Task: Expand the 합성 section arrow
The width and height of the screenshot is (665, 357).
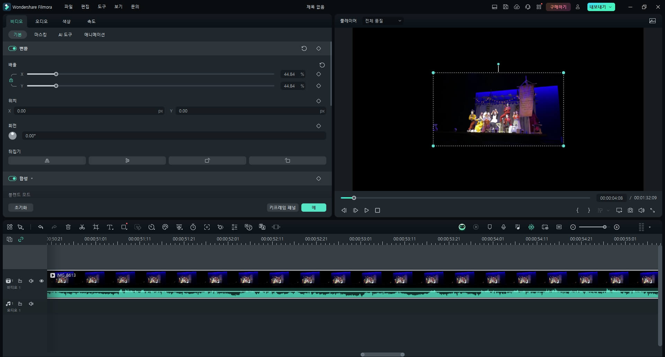Action: coord(32,178)
